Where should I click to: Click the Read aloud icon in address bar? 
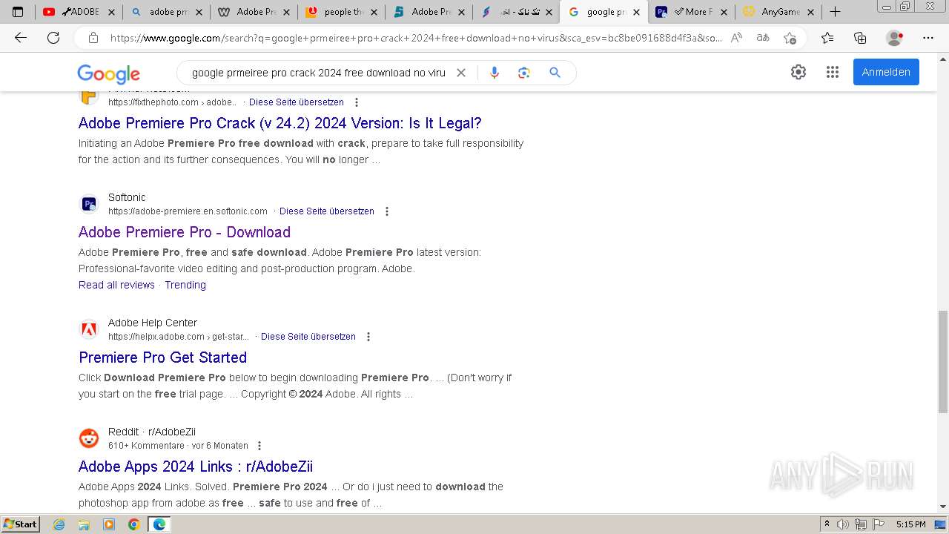coord(736,38)
